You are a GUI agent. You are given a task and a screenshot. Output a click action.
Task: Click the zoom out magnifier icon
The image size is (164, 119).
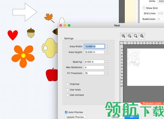[x=130, y=36]
